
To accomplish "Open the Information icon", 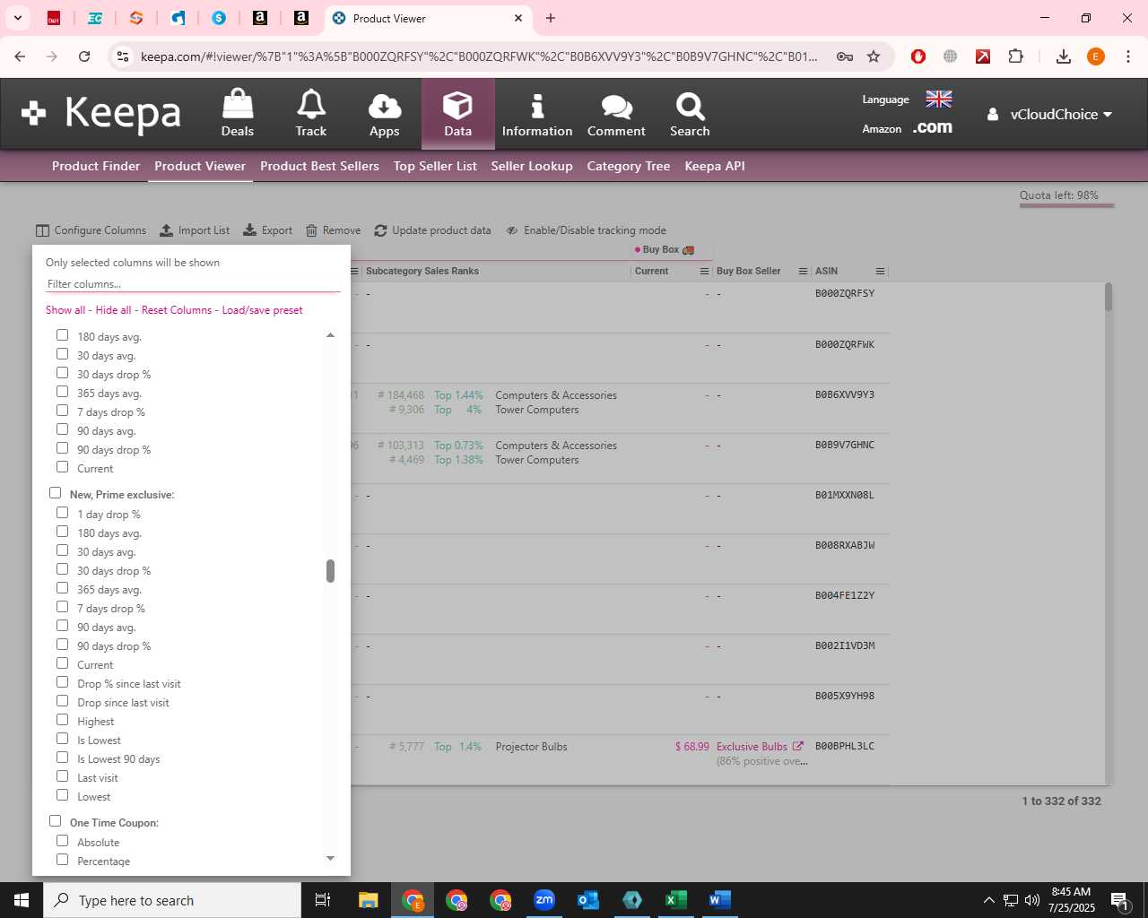I will pos(537,106).
